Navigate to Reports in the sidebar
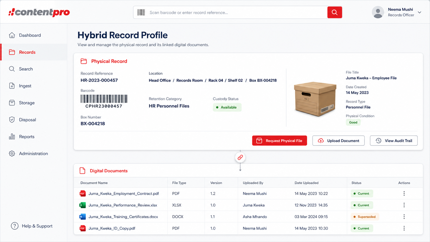 34,137
